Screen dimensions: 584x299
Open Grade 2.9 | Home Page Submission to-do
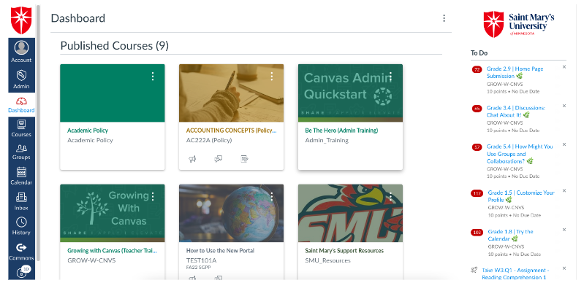[x=515, y=72]
